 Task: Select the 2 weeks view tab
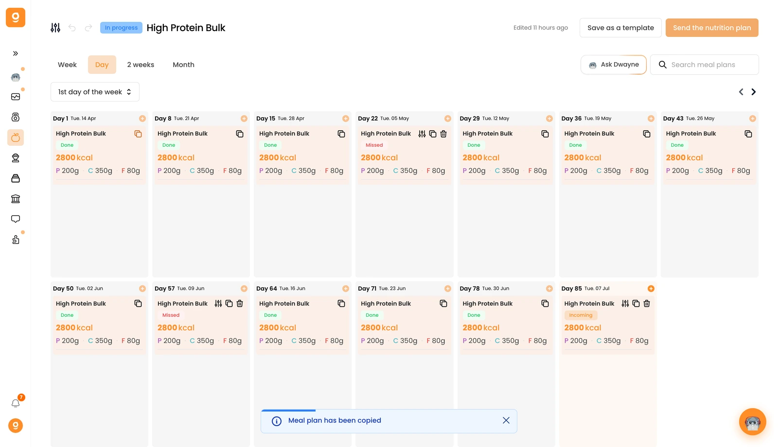(141, 65)
